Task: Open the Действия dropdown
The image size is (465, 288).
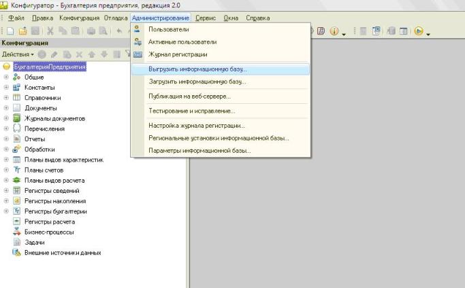Action: tap(18, 54)
